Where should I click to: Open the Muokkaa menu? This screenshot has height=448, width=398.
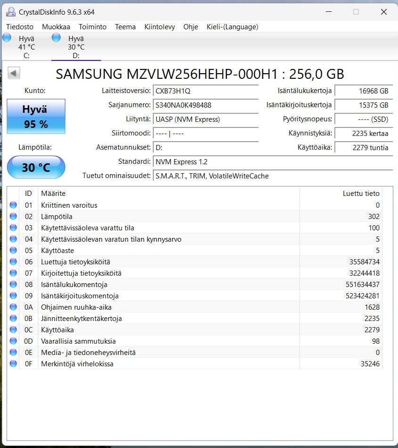56,27
